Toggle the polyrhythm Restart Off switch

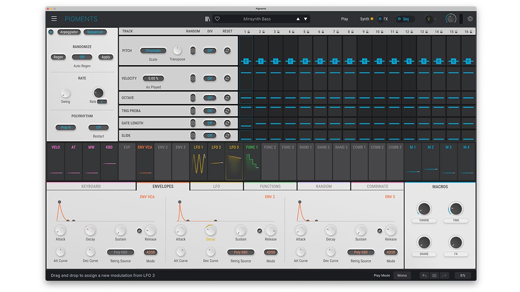98,128
